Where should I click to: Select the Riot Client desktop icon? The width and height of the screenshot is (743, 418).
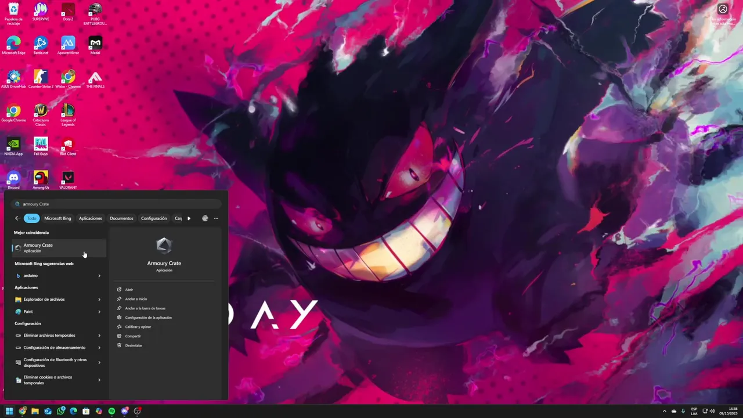click(x=68, y=146)
